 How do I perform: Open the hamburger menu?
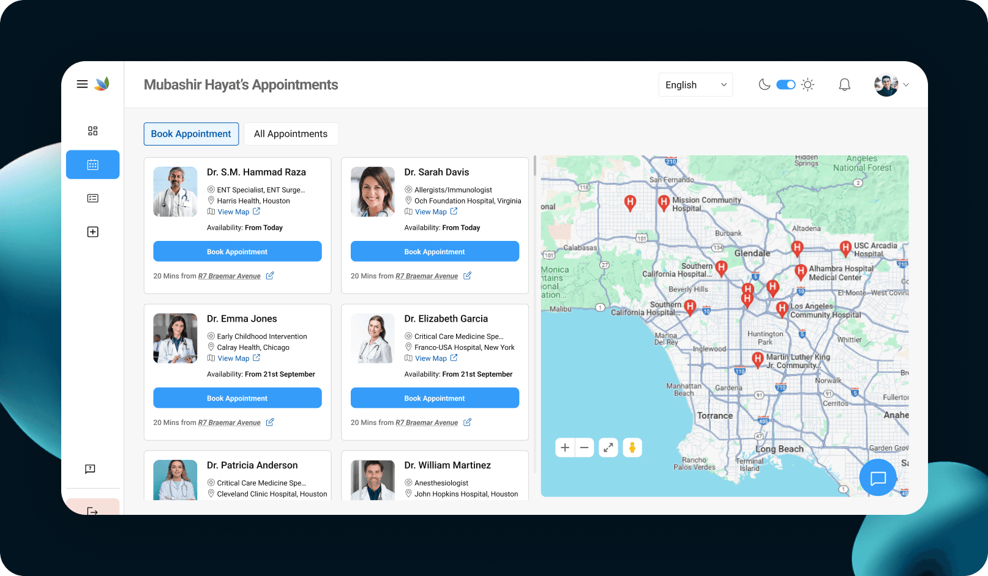click(82, 84)
